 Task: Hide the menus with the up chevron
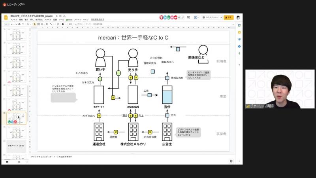tap(233, 24)
